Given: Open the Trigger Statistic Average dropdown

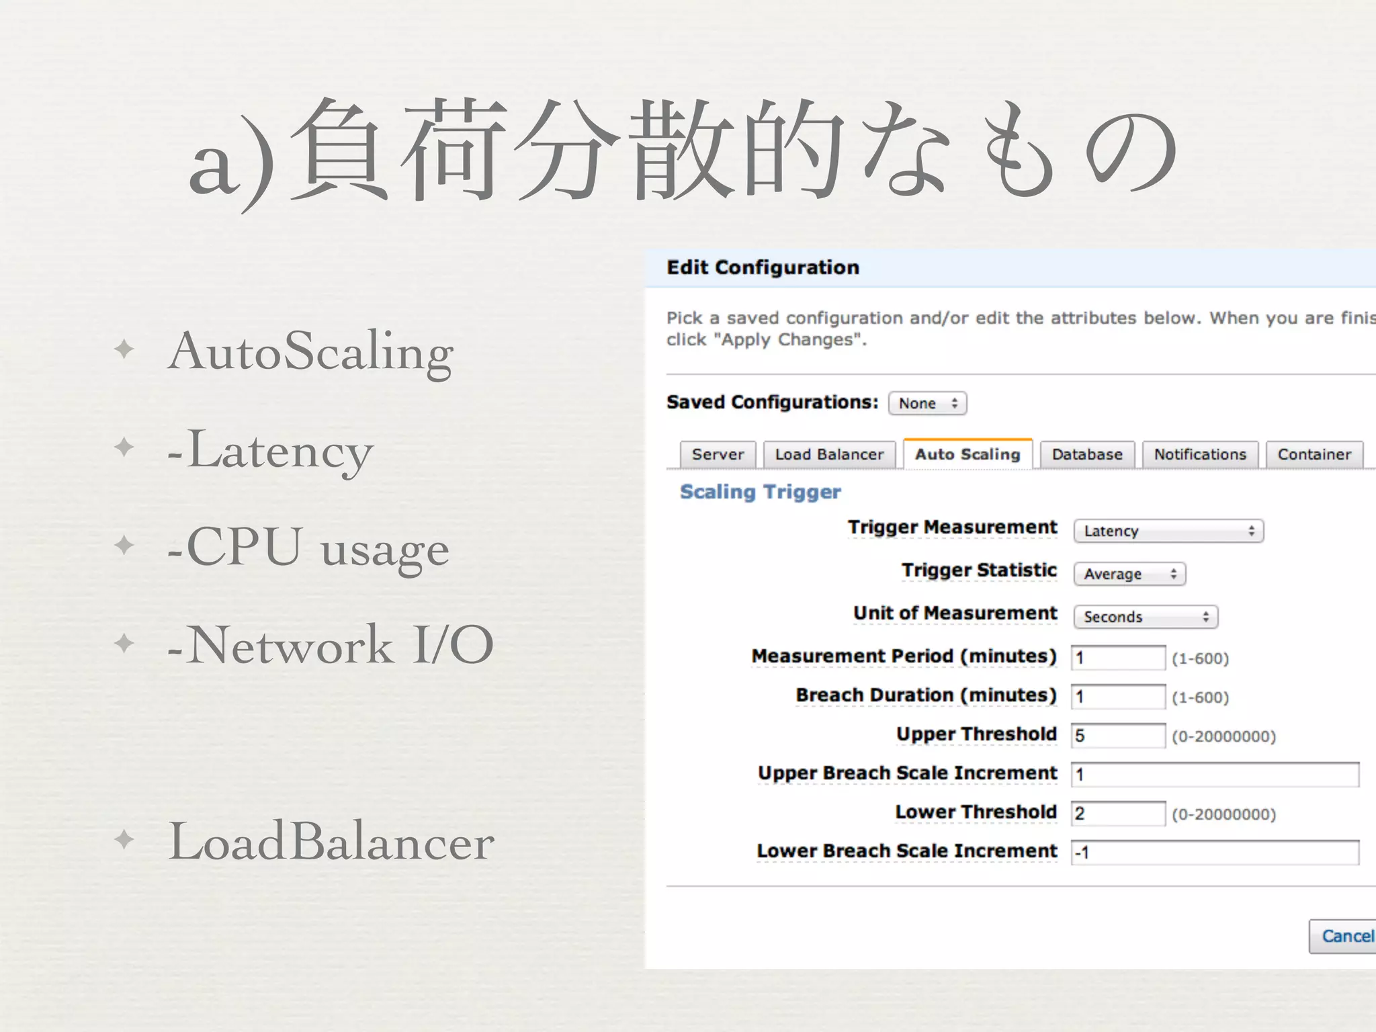Looking at the screenshot, I should pos(1129,574).
